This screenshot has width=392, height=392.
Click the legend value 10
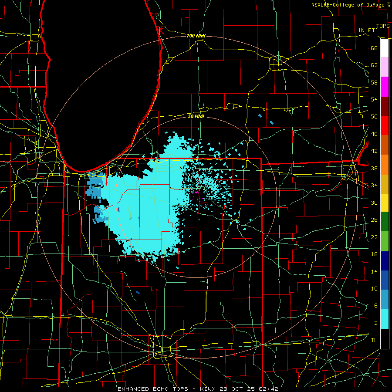coord(374,288)
